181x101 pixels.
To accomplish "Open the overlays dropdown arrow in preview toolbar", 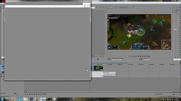I will 133,8.
